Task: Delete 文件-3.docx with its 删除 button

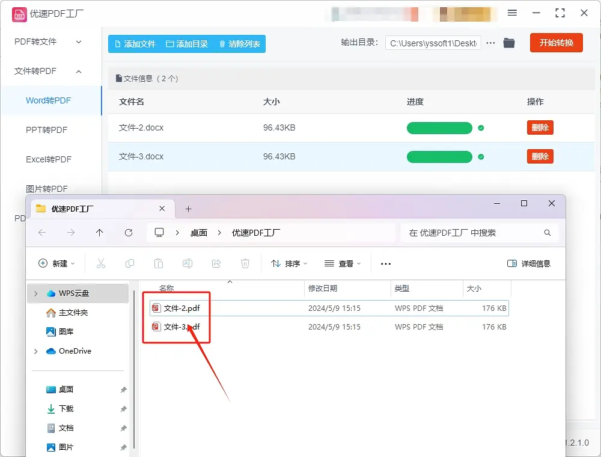Action: click(x=540, y=156)
